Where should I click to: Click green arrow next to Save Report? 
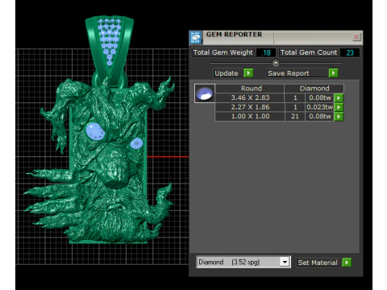pos(333,73)
